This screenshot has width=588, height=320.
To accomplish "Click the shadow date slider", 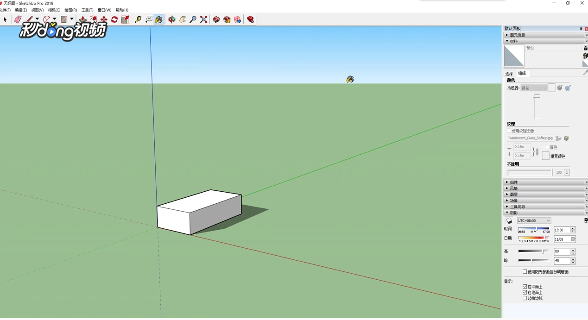I will click(x=534, y=238).
